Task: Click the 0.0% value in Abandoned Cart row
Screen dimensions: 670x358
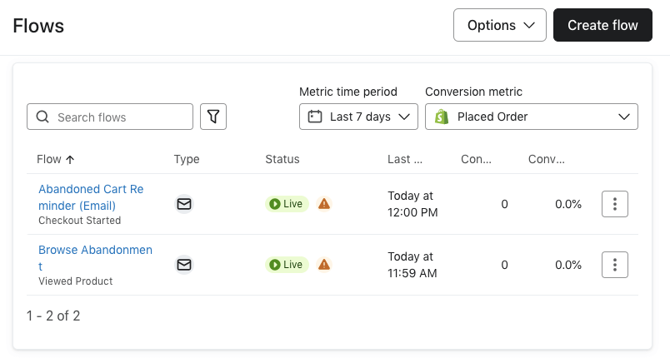Action: point(568,204)
